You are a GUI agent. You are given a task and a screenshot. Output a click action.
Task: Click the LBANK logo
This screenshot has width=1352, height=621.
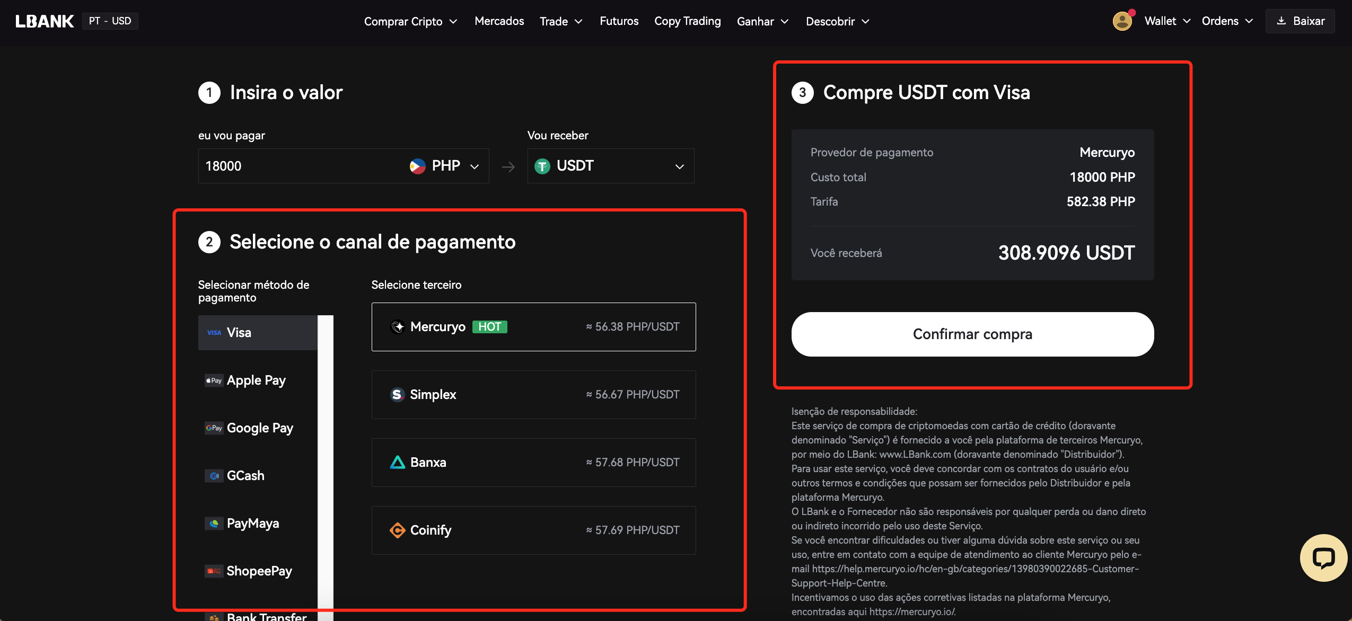(45, 21)
